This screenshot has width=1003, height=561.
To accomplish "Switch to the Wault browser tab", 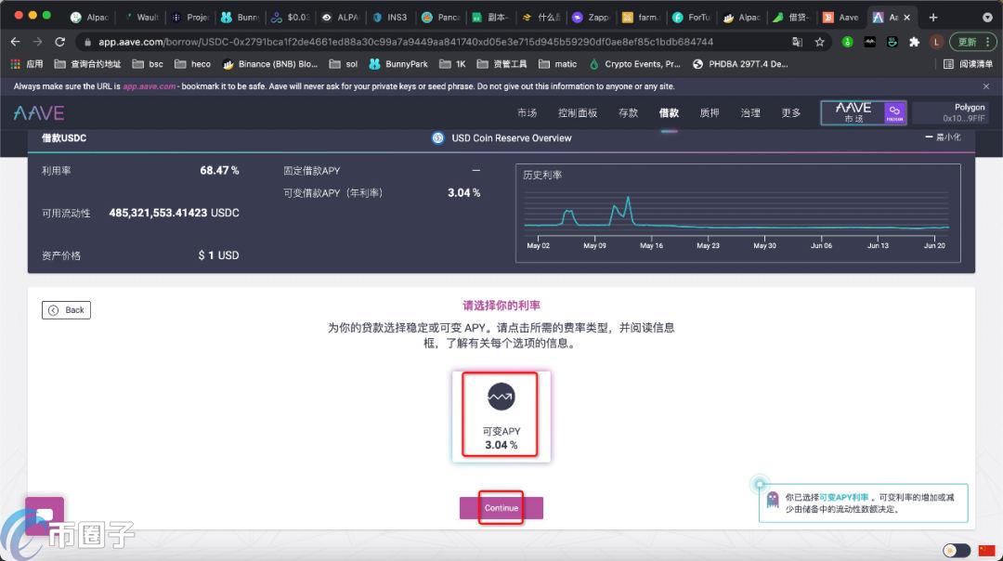I will (141, 18).
